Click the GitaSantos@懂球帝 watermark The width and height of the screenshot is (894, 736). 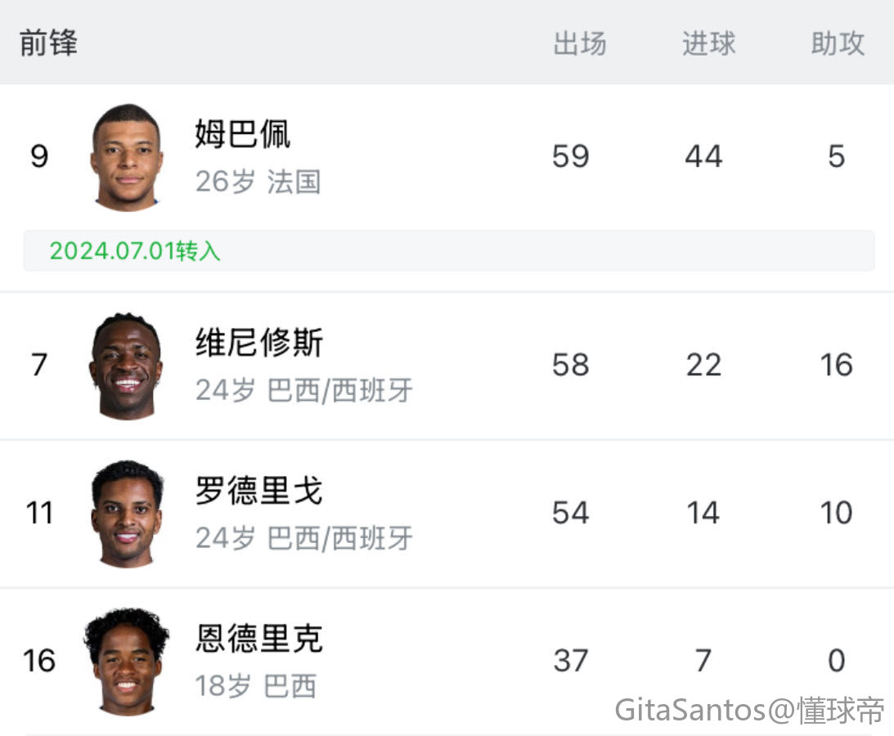pos(749,711)
